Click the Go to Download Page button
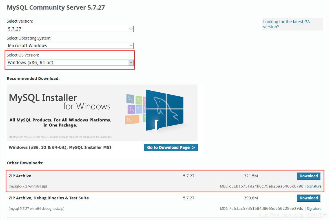This screenshot has width=330, height=220. coord(171,148)
